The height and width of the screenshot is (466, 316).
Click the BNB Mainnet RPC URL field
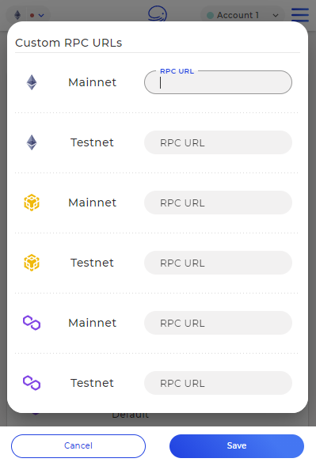[218, 203]
